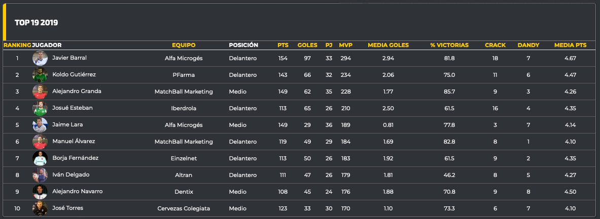Click the MEDIA GOLES column header
The width and height of the screenshot is (600, 219).
[388, 45]
